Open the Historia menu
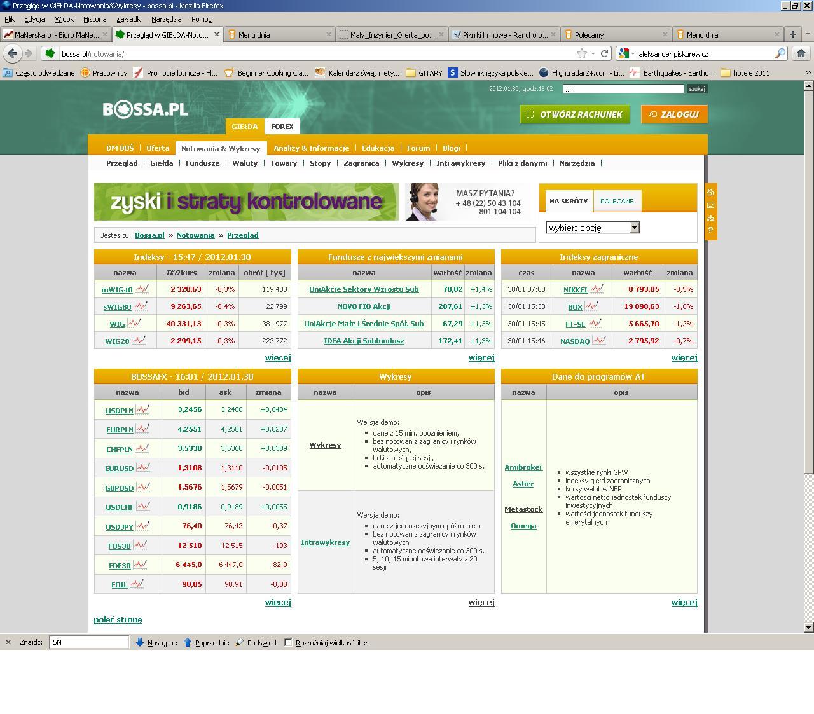 click(95, 19)
